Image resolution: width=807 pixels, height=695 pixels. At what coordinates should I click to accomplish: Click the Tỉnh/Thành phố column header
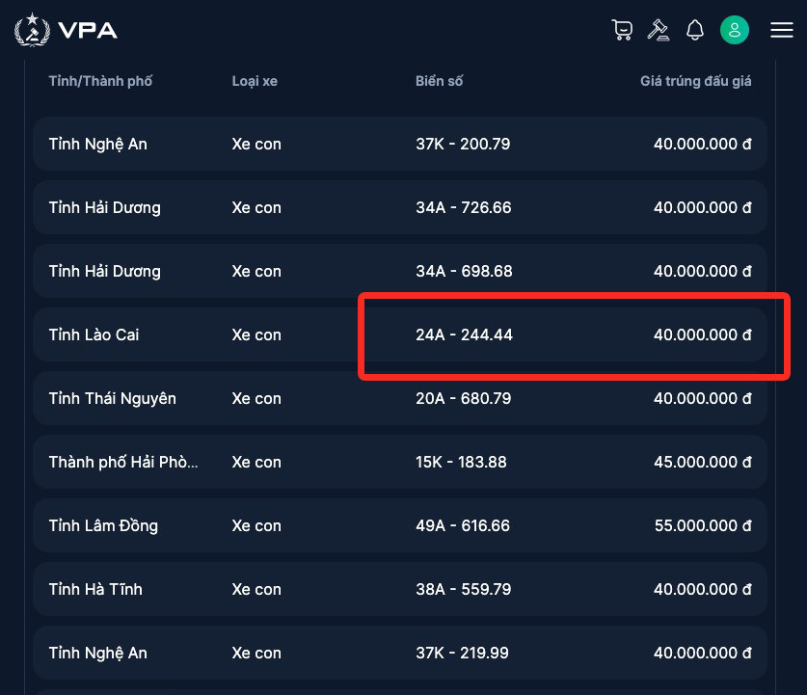coord(100,81)
